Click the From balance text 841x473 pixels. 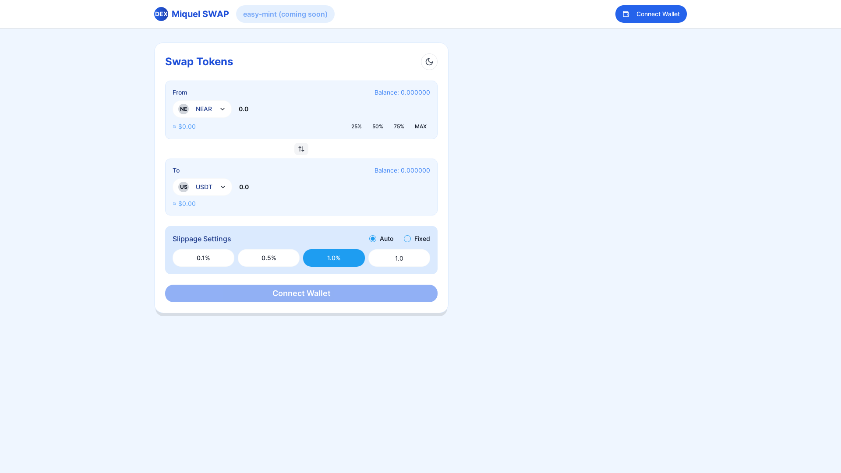[x=402, y=92]
